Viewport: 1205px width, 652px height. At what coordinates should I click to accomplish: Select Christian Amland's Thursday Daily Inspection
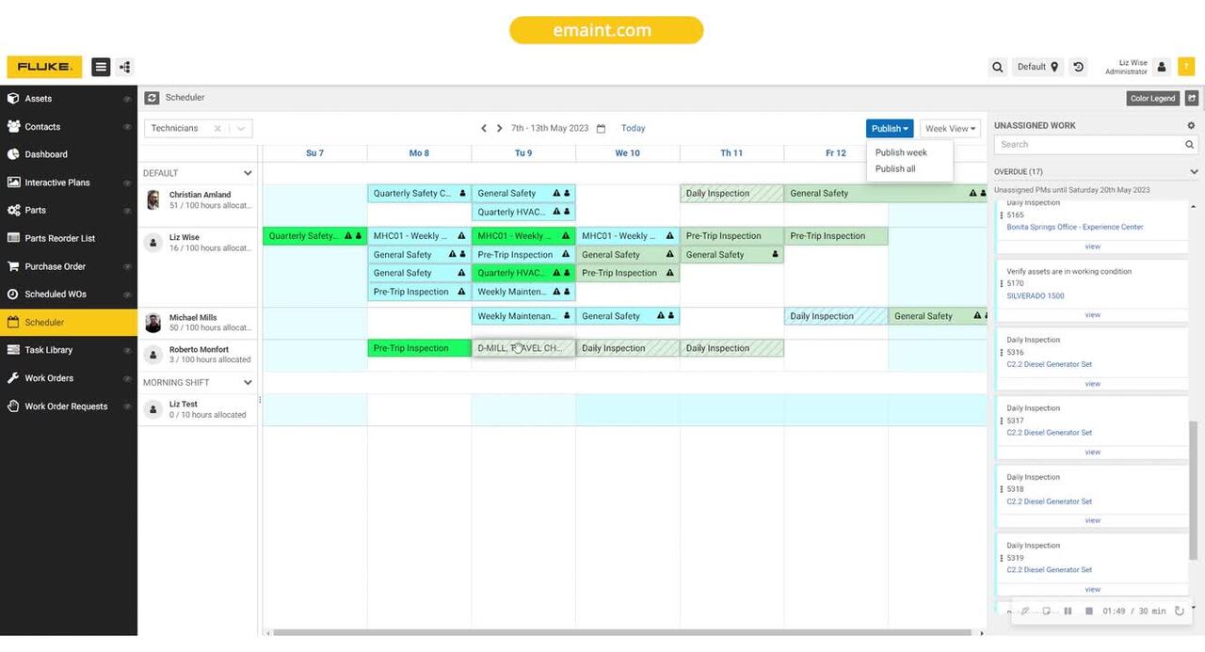point(731,194)
